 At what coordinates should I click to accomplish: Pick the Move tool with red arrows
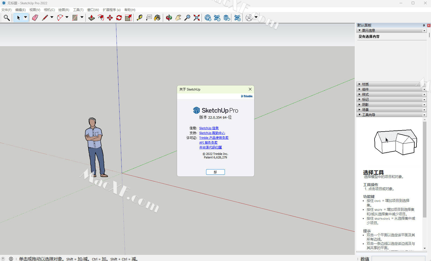[110, 18]
